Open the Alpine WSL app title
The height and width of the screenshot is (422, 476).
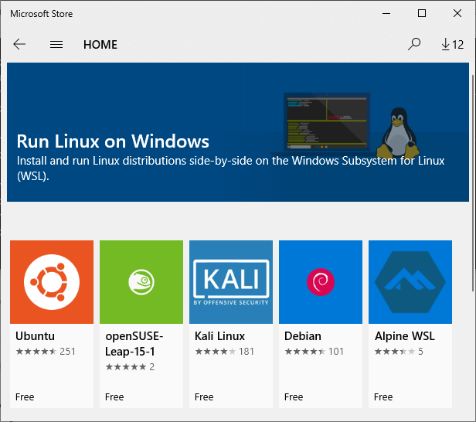(405, 336)
